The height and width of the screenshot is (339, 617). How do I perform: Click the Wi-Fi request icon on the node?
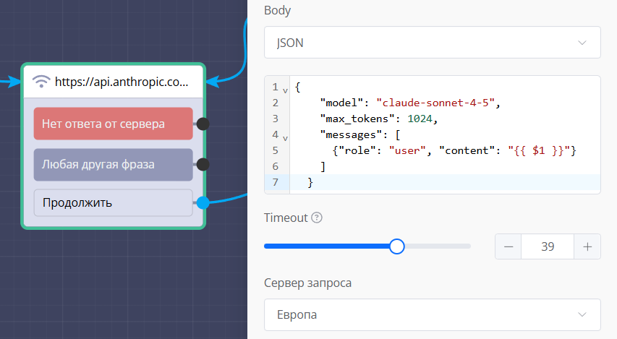[43, 81]
